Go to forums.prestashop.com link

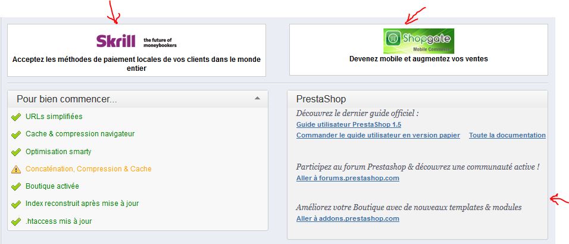(x=348, y=178)
